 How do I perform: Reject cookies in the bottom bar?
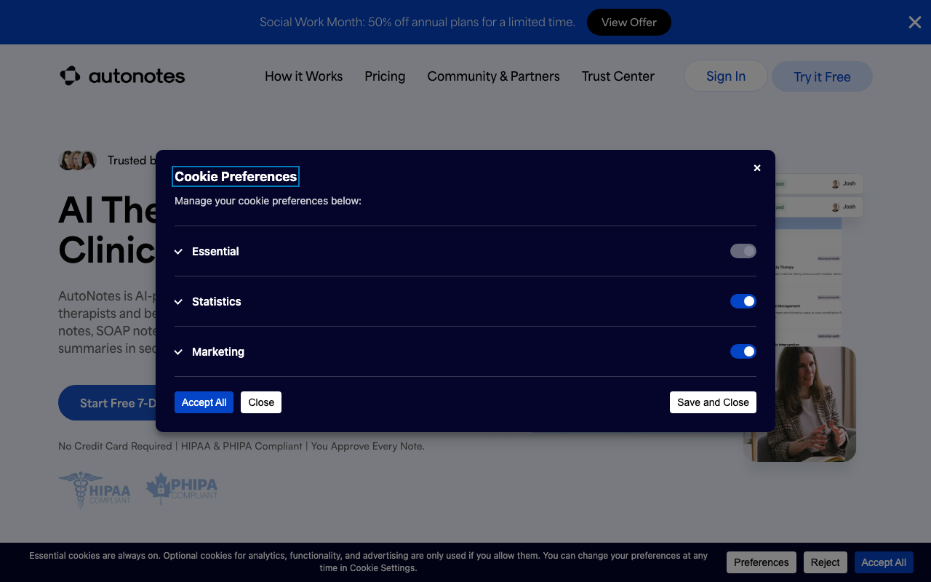(x=825, y=562)
